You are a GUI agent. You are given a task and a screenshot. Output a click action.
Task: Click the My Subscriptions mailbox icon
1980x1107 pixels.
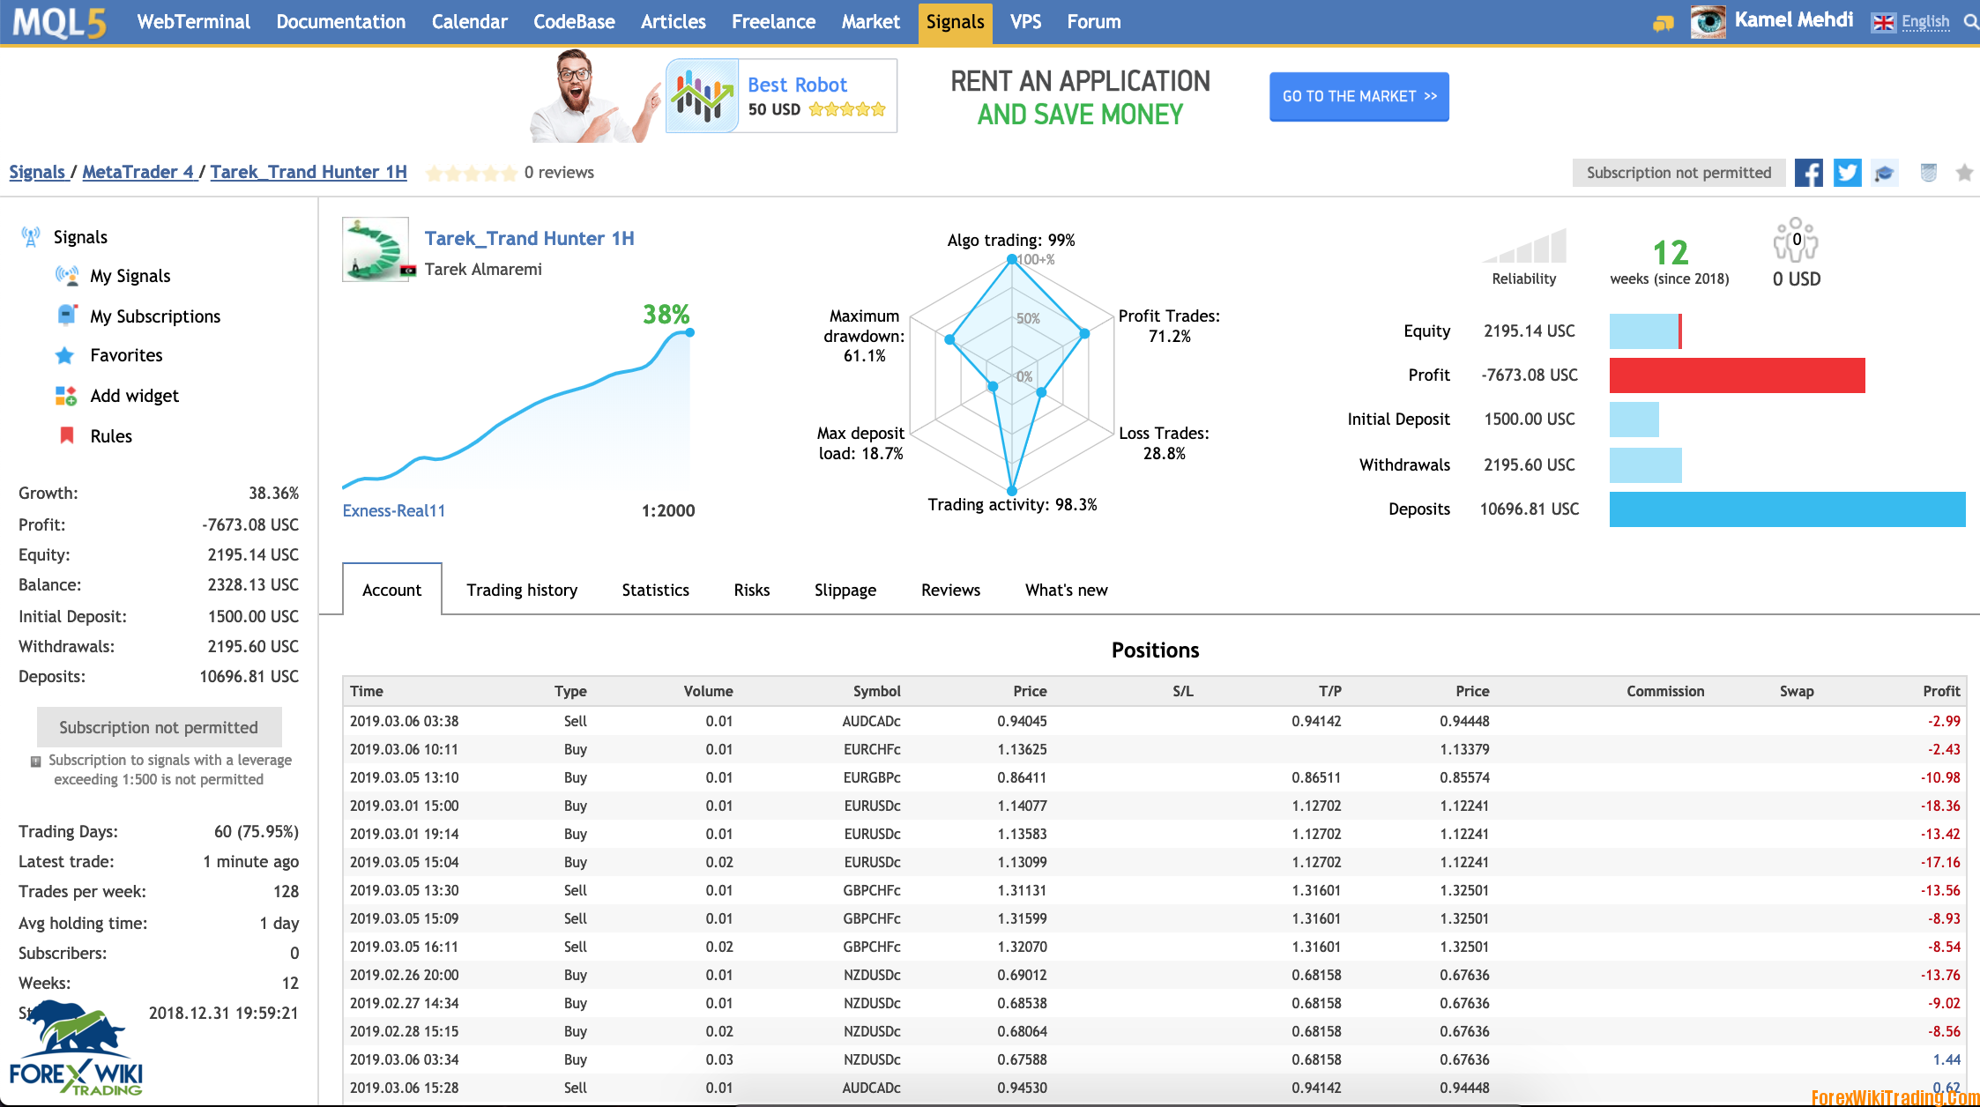(67, 316)
